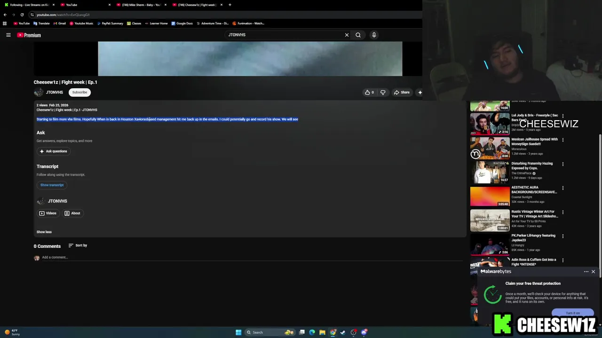This screenshot has height=338, width=602.
Task: Open options for Disturbing Fraternity Hazing video
Action: 563,164
